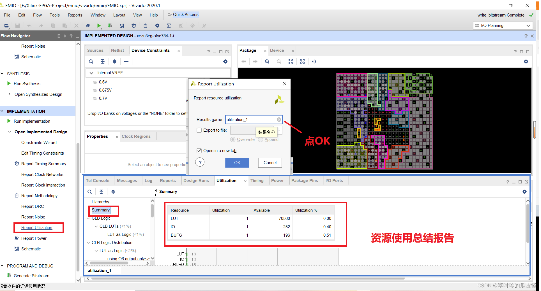Open the search magnifier in Device Constraints
This screenshot has height=291, width=541.
coord(91,61)
